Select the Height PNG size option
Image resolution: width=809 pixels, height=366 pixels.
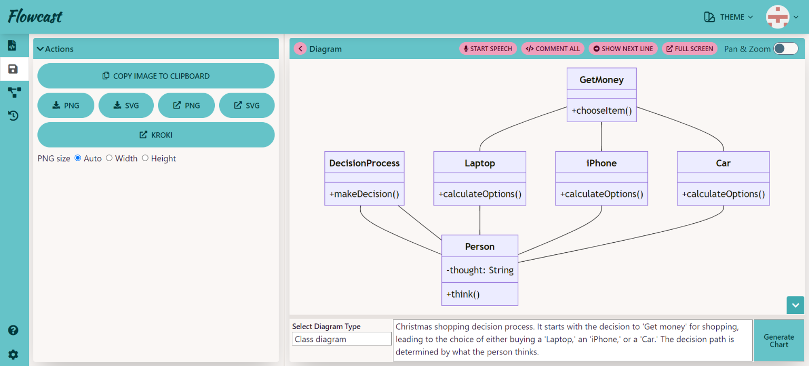(x=145, y=158)
